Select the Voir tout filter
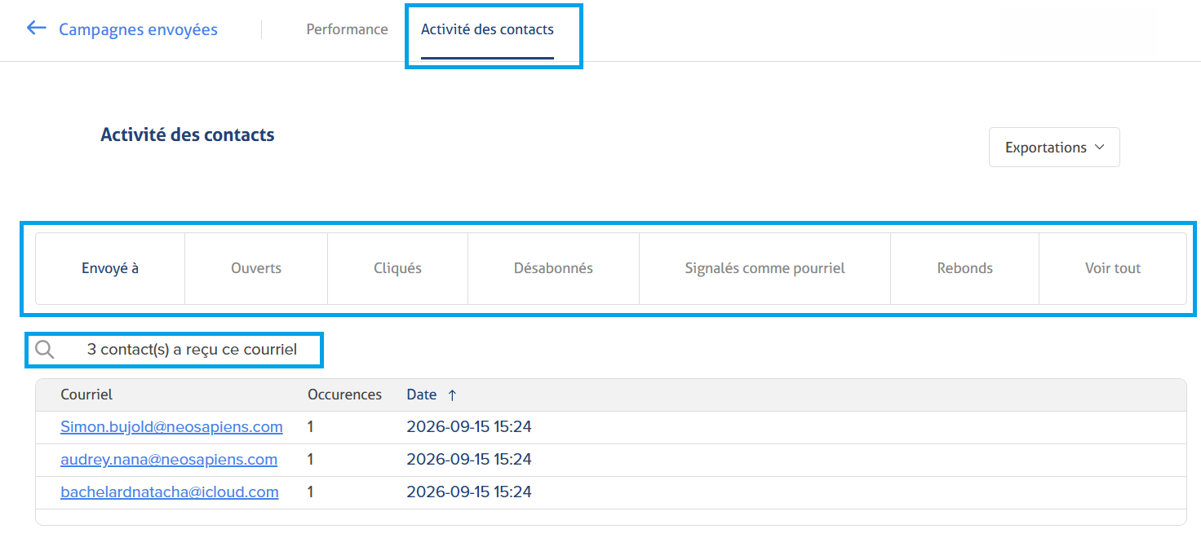The width and height of the screenshot is (1201, 538). click(1113, 268)
